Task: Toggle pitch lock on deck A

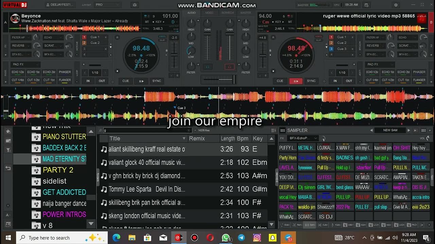Action: (167, 50)
